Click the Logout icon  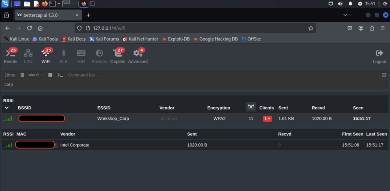click(379, 56)
